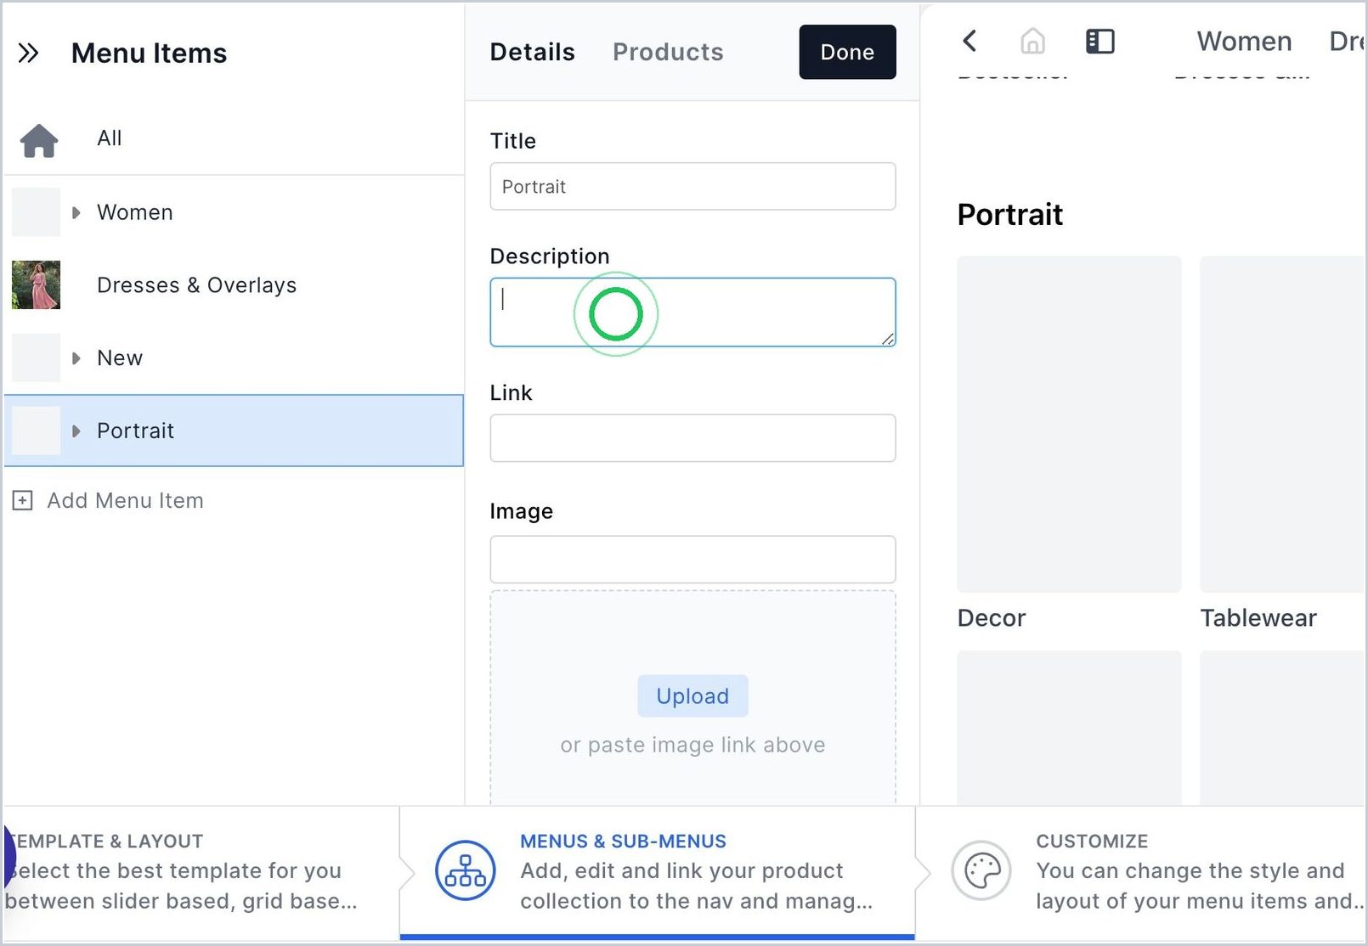Click the Menus & Sub-Menus hierarchy icon
1368x946 pixels.
click(466, 870)
